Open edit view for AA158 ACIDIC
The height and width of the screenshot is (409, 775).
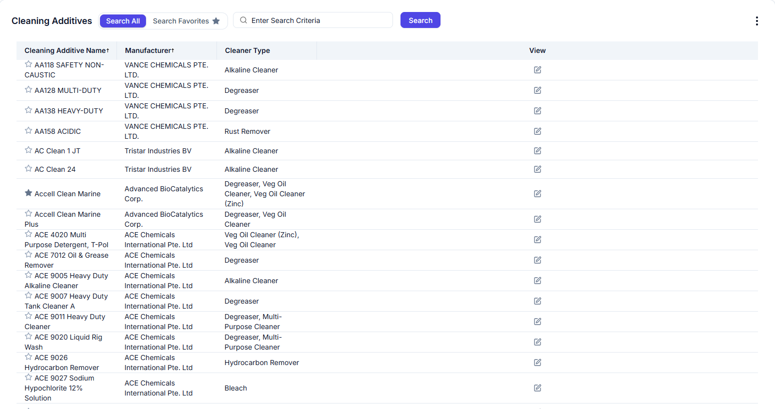(537, 131)
